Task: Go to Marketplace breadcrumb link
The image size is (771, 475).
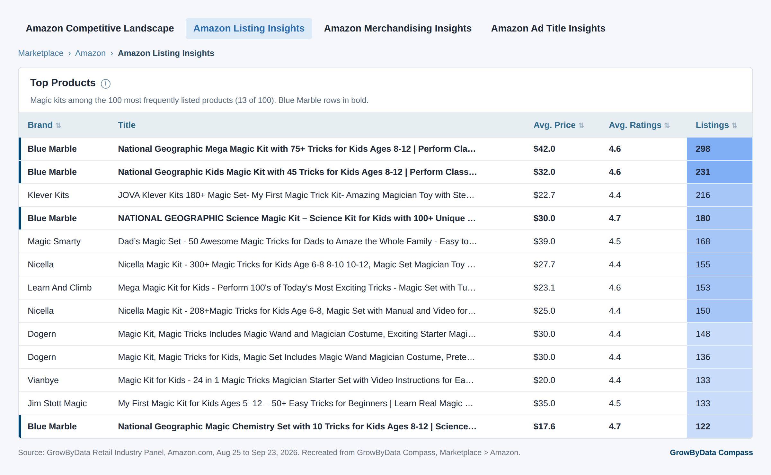Action: 41,53
